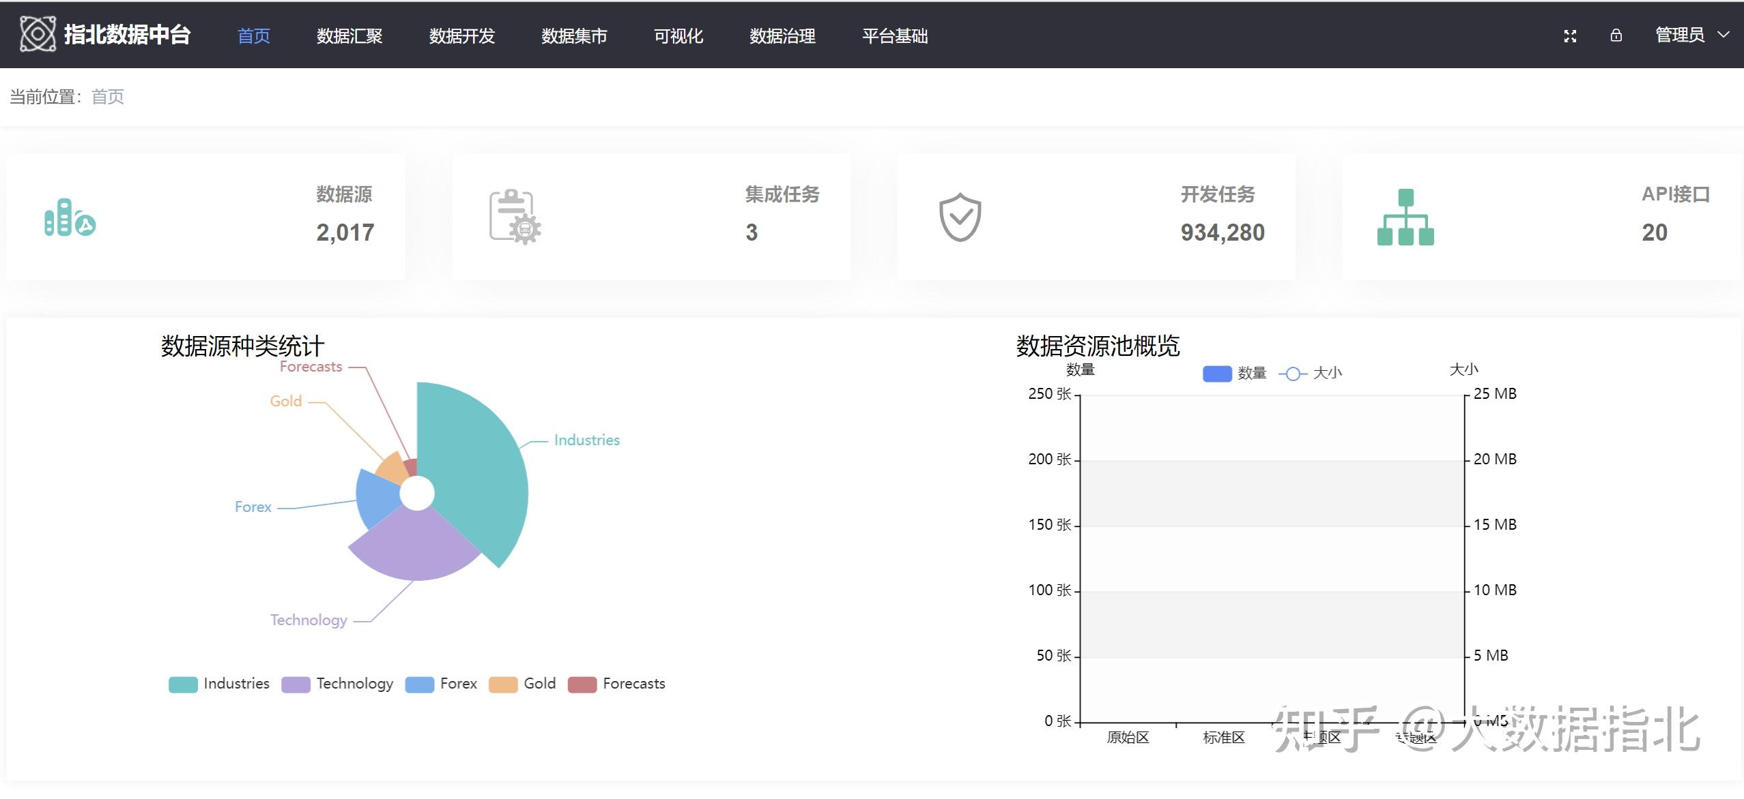
Task: Click the 数据源 database icon
Action: tap(70, 217)
